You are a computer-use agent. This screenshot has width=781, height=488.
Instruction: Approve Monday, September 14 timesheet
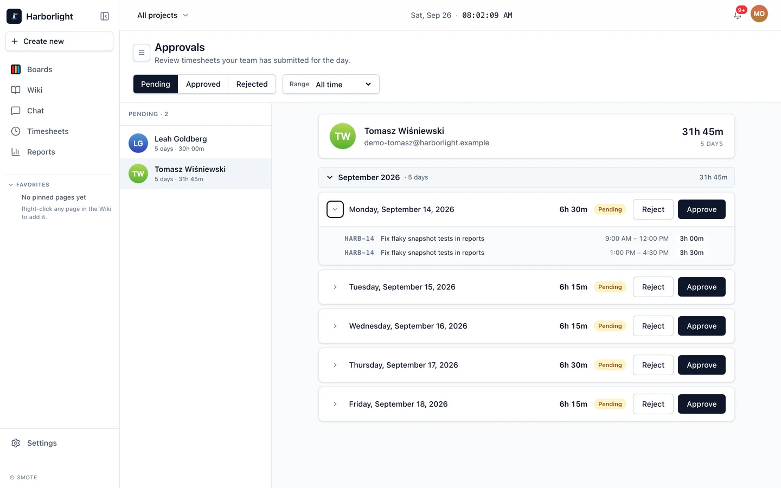click(702, 209)
